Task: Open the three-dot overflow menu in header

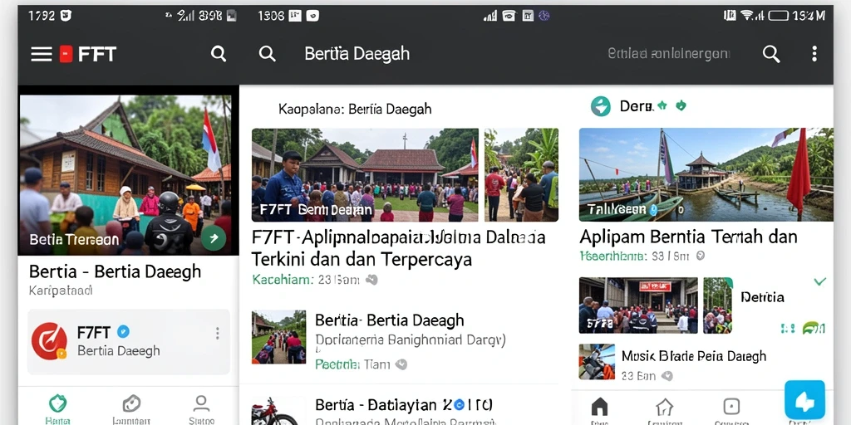Action: coord(814,54)
